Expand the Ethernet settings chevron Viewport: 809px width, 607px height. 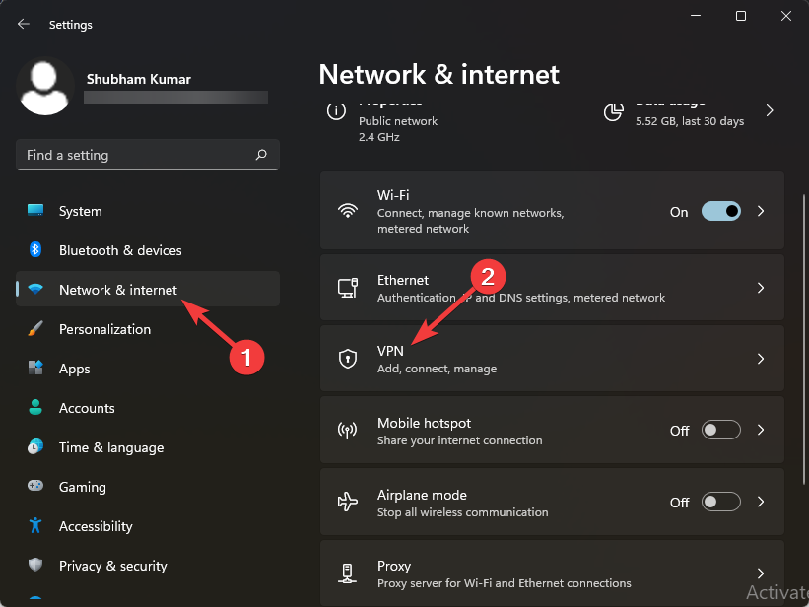(761, 288)
